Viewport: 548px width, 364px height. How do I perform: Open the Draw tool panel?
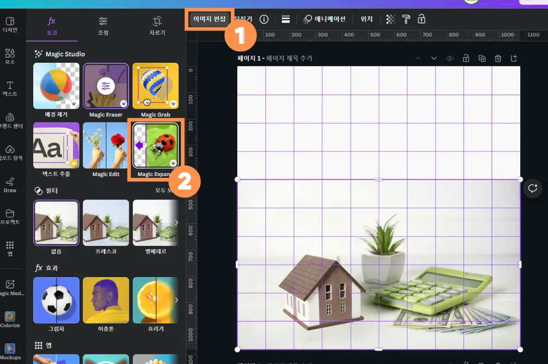10,185
